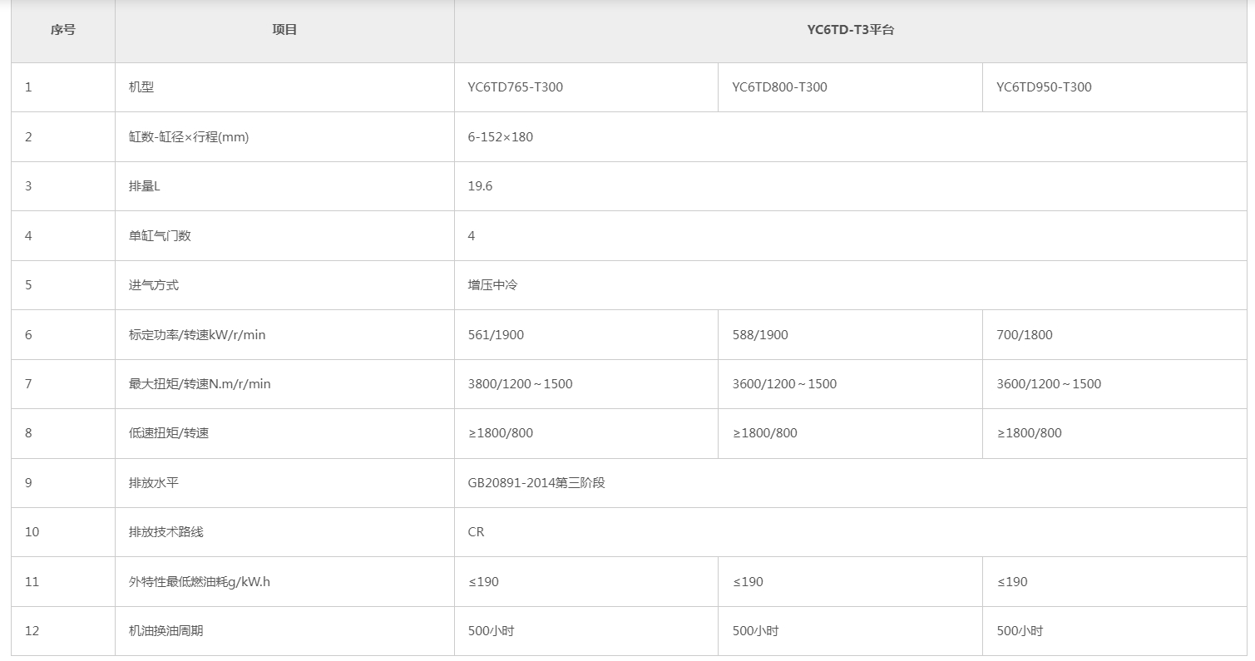Click the 项目 column header
The image size is (1255, 661).
[x=284, y=30]
